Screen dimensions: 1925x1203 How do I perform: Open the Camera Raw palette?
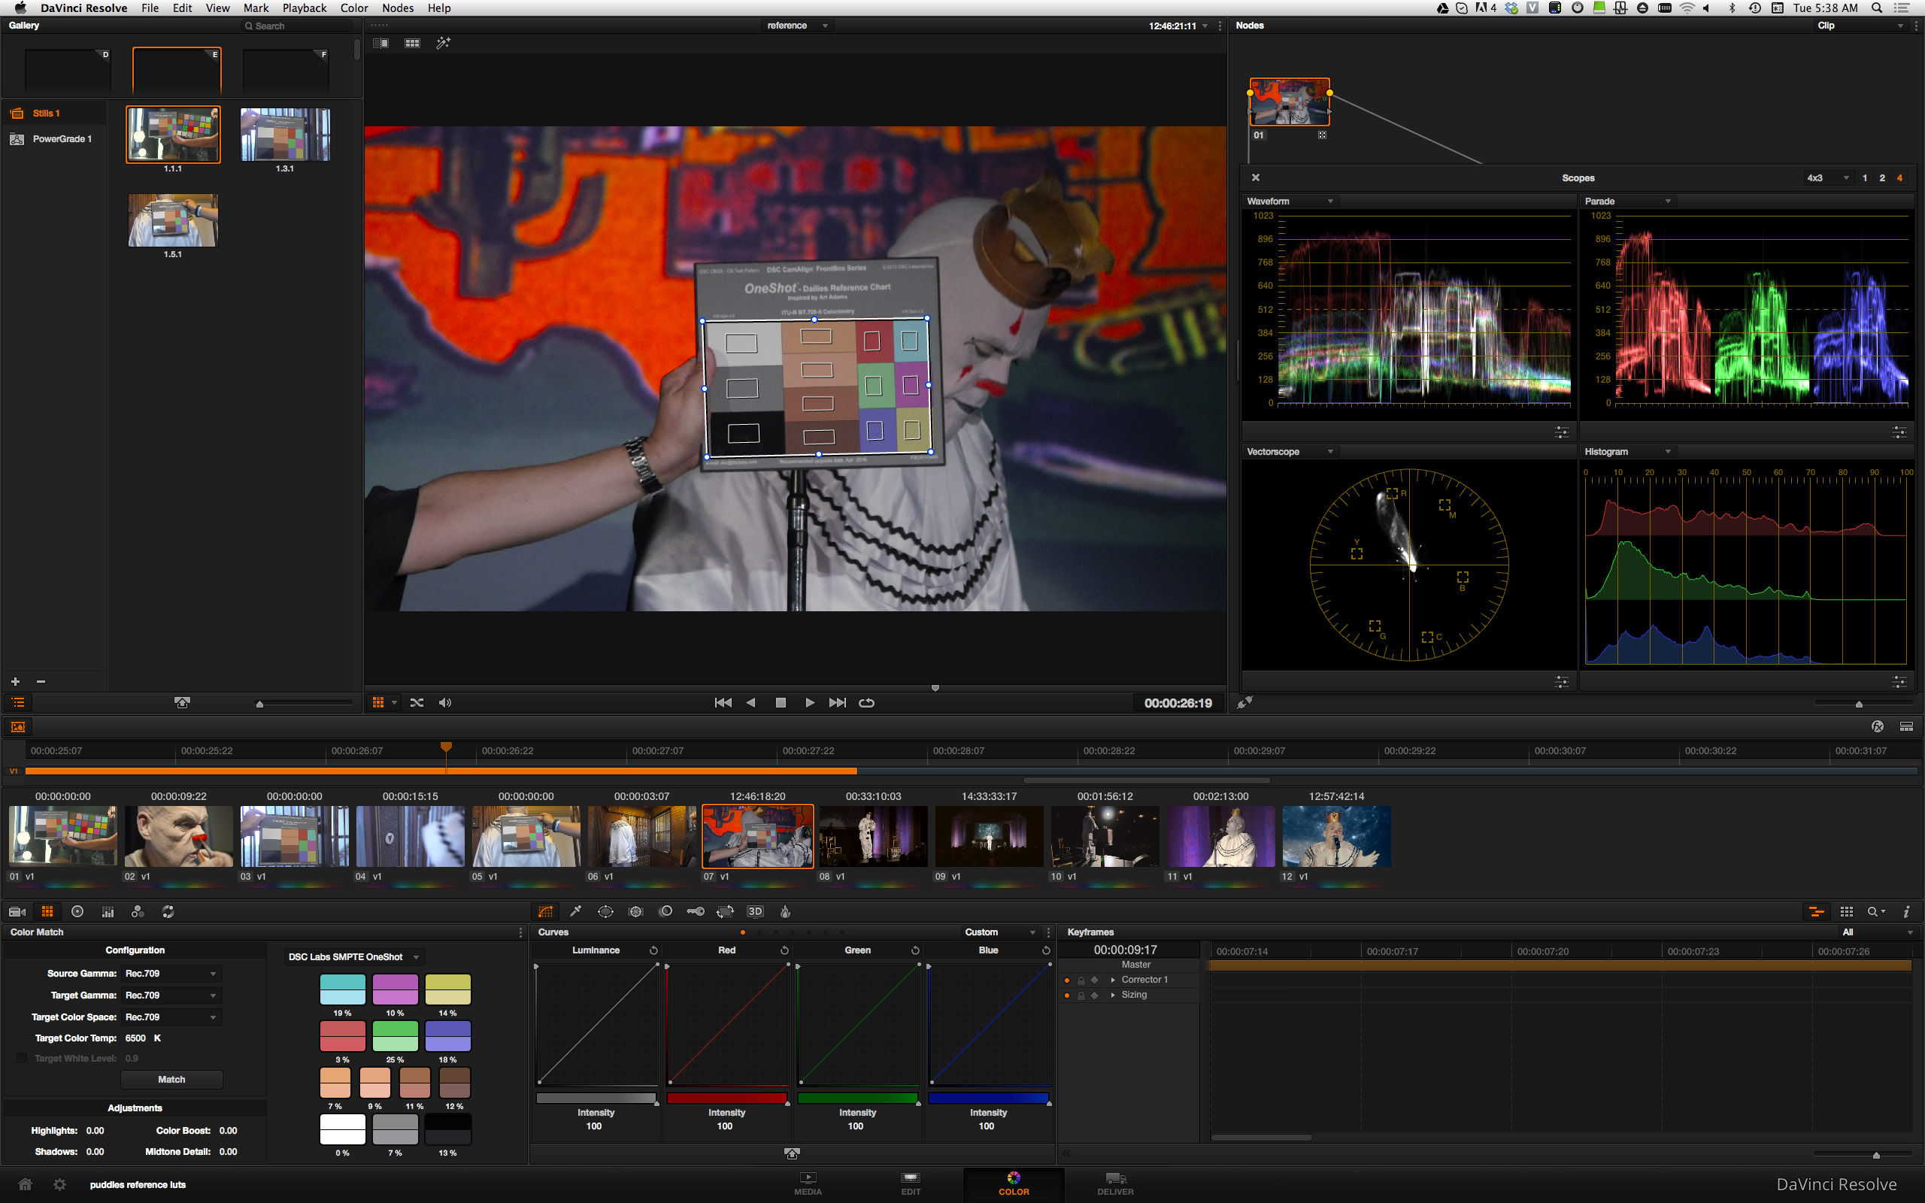pyautogui.click(x=17, y=912)
